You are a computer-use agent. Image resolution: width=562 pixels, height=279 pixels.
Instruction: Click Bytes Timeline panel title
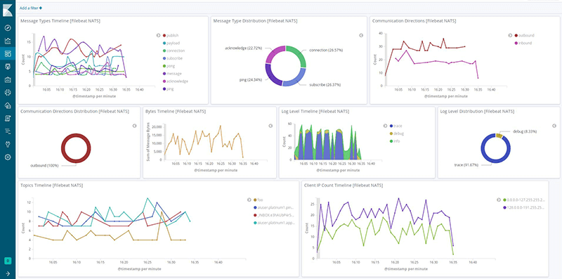coord(176,111)
